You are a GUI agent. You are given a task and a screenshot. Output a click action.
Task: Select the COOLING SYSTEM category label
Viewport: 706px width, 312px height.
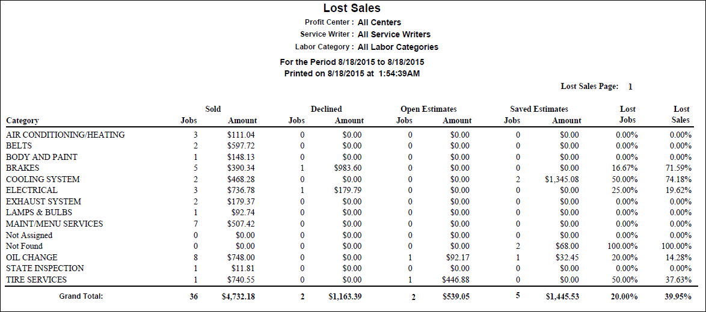[43, 179]
